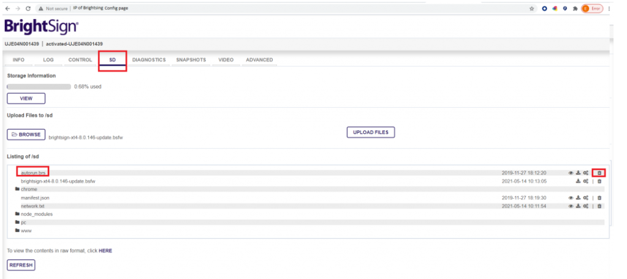Click the autorun.brs timestamp 2019-11-27 18:12:20
Screen dimensions: 627x279
tap(524, 173)
